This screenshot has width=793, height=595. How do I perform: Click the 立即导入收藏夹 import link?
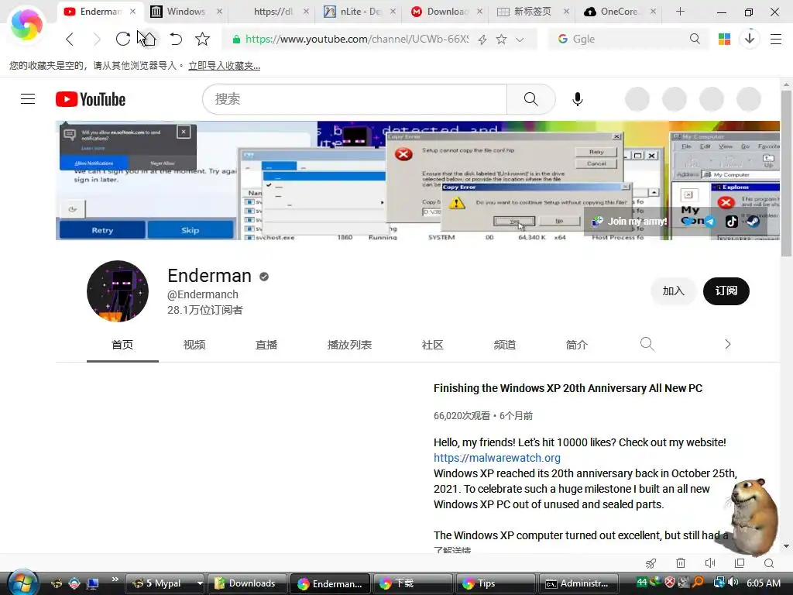click(x=224, y=66)
